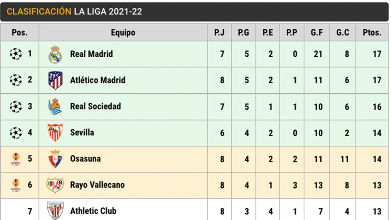Click the Pos. column header
Viewport: 391px width, 220px height.
click(20, 33)
